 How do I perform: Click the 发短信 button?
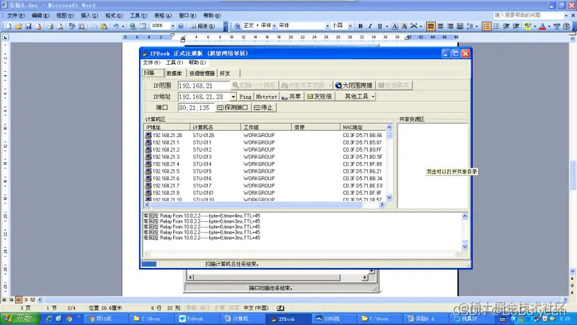point(319,97)
